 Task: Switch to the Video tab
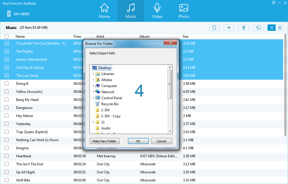157,11
